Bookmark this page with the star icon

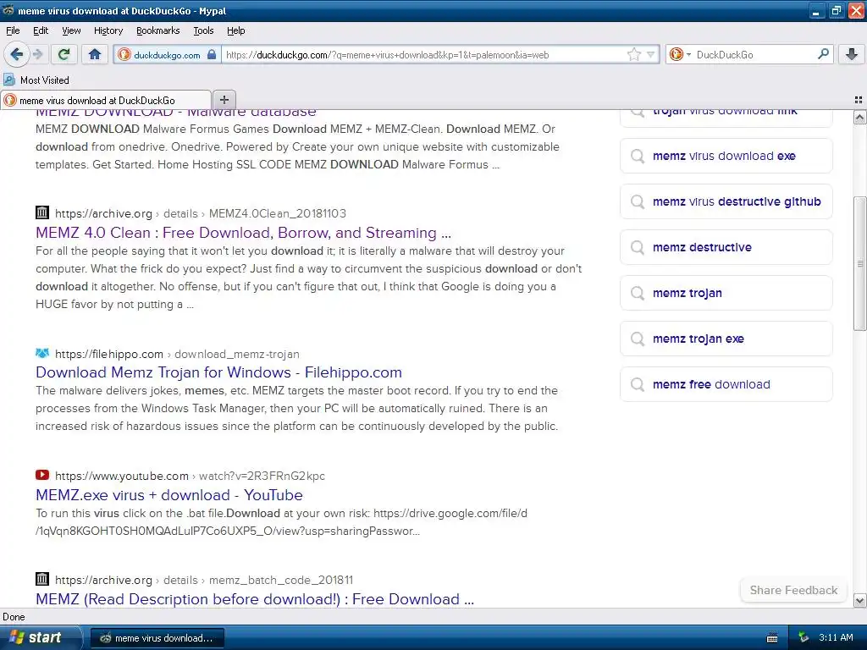[x=633, y=54]
